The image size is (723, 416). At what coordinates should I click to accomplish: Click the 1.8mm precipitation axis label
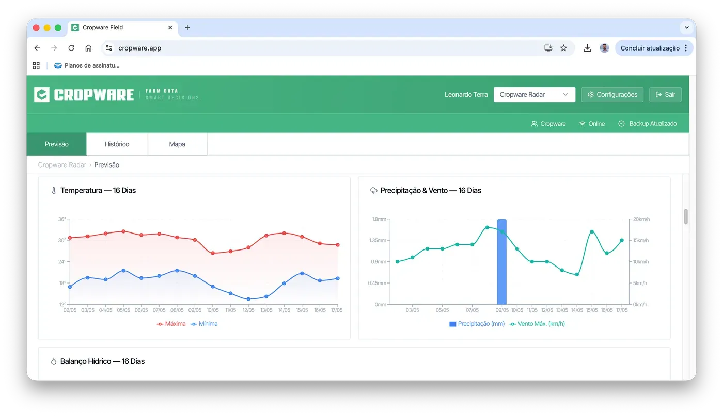click(x=379, y=219)
